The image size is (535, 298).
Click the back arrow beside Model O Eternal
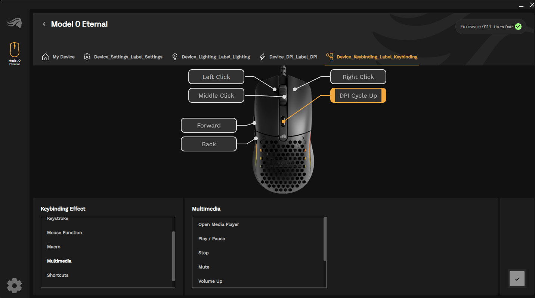click(44, 24)
